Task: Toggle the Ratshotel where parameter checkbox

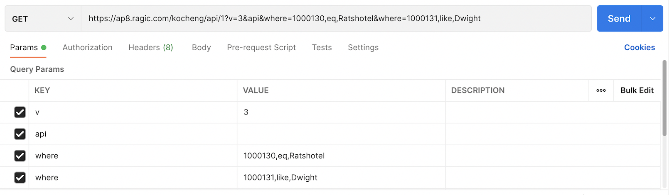Action: click(20, 156)
